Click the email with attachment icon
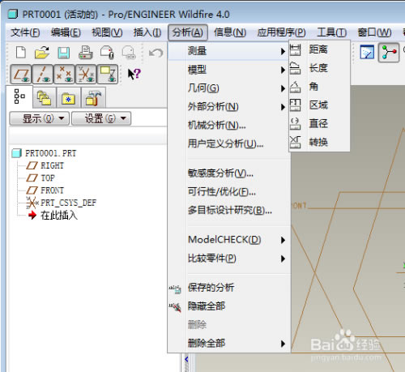405x372 pixels. [x=107, y=53]
